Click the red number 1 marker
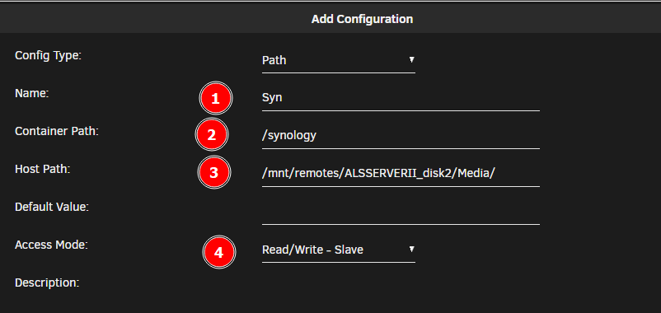 (215, 99)
